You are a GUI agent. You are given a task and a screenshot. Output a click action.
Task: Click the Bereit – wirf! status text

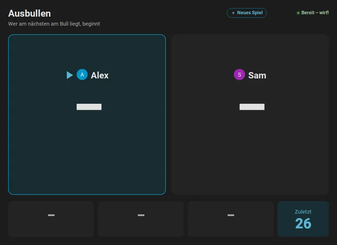pyautogui.click(x=315, y=13)
